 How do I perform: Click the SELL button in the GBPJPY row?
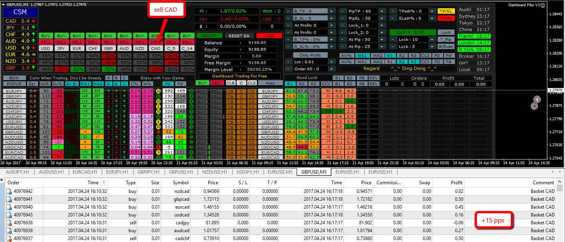coord(216,96)
